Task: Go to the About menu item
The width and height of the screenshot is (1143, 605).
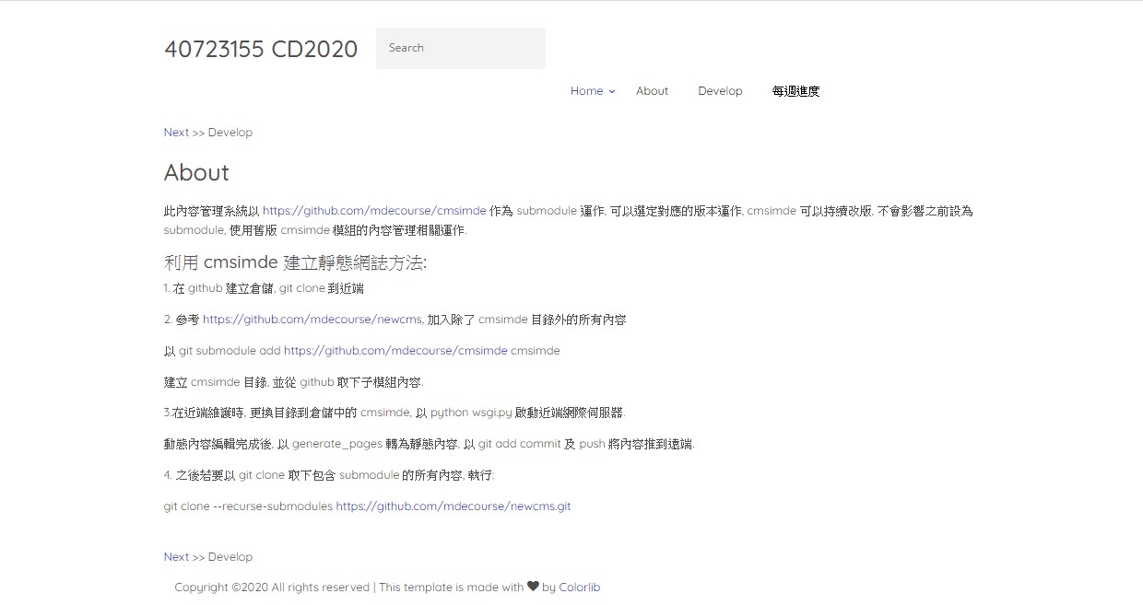Action: tap(652, 91)
